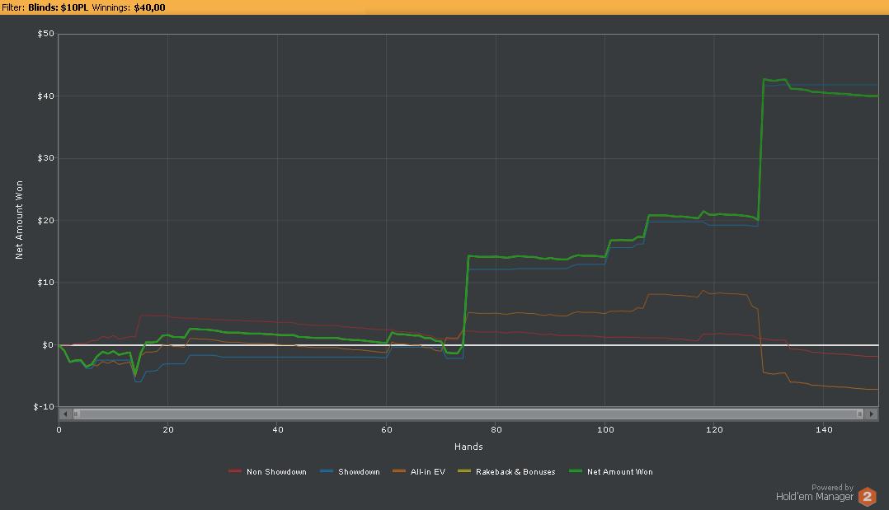Toggle the All-in EV series label
The width and height of the screenshot is (889, 510).
[x=427, y=472]
